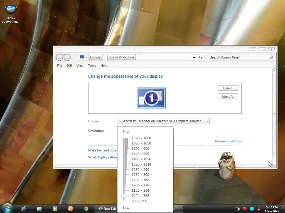
Task: Switch to the Chrome New Tab window
Action: coord(107,209)
